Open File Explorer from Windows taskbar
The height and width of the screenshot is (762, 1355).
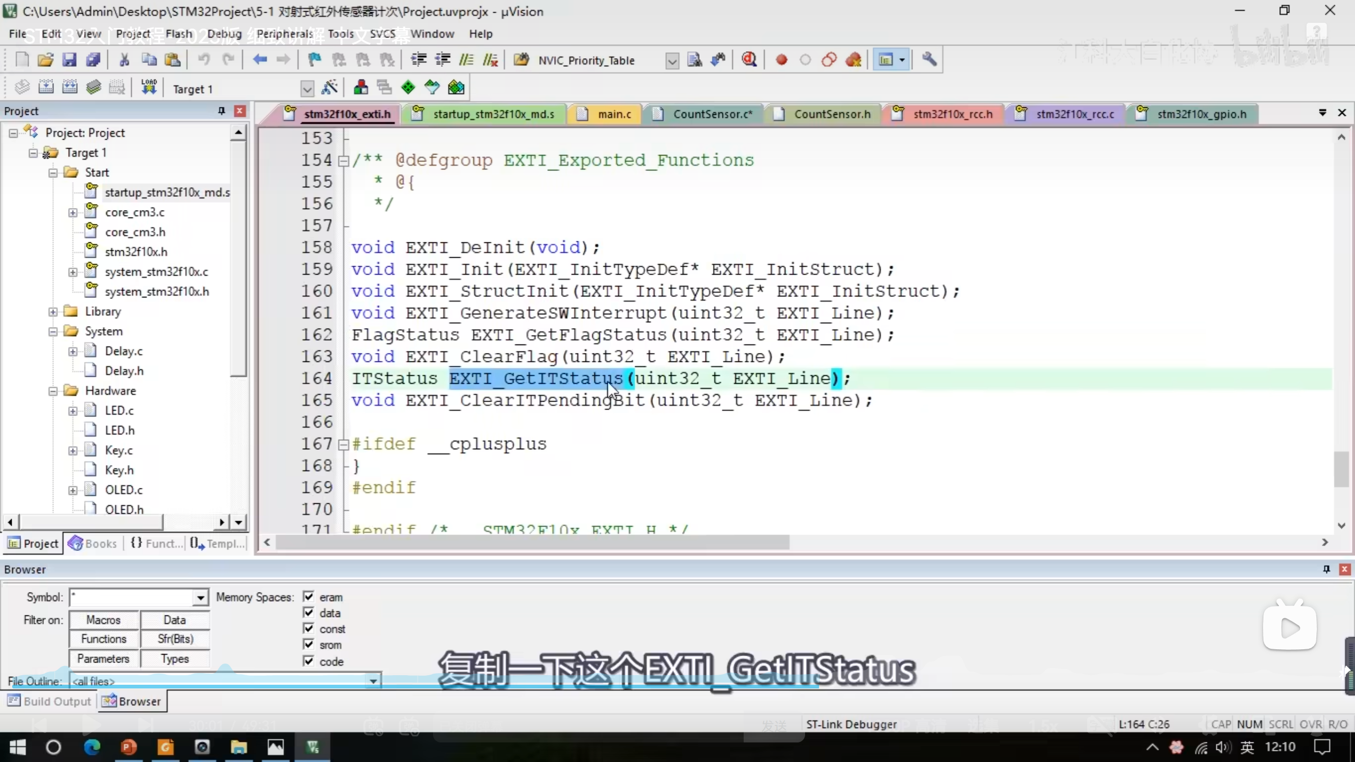click(239, 747)
